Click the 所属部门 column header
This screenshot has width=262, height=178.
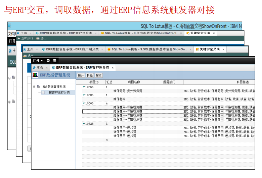pos(169,82)
